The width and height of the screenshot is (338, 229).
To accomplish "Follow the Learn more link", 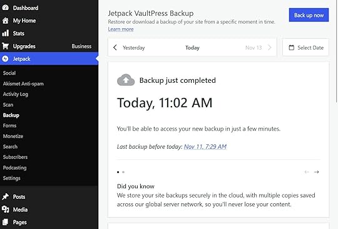I will 121,29.
